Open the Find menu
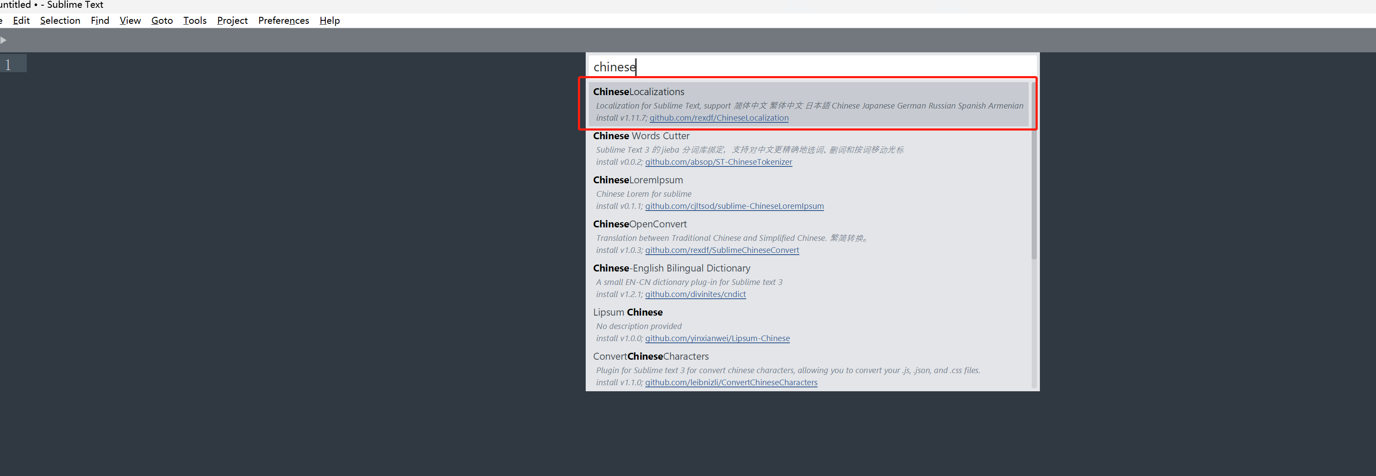This screenshot has width=1376, height=476. (x=100, y=20)
